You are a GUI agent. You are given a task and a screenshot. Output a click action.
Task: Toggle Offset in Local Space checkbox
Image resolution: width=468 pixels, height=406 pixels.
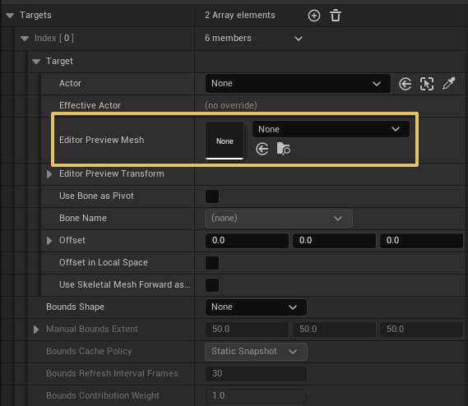(212, 263)
